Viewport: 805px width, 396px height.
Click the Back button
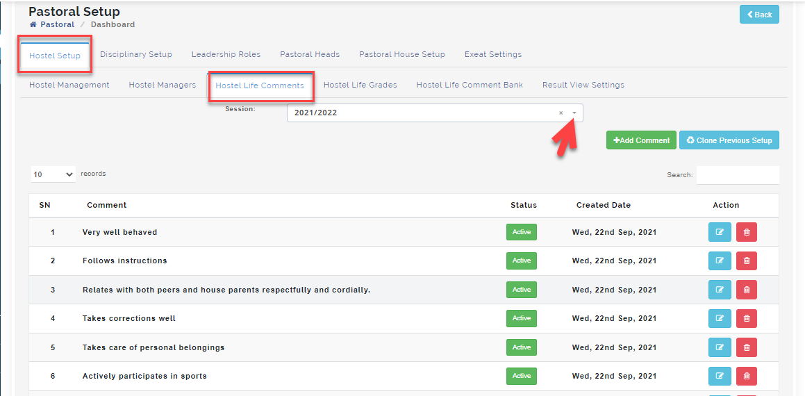coord(759,15)
